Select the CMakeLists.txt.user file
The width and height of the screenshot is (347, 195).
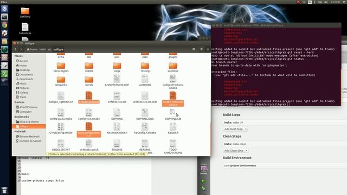[x=145, y=97]
